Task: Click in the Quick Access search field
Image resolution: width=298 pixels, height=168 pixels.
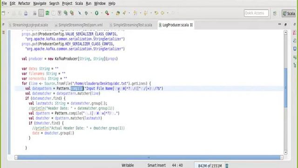Action: click(x=256, y=13)
